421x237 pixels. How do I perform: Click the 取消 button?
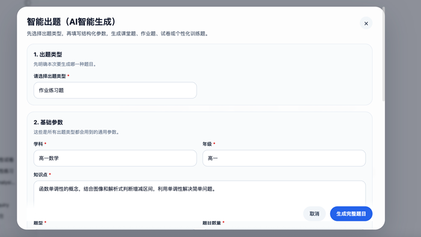314,214
